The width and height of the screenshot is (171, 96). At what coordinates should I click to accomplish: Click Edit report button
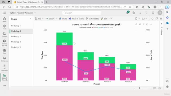(x=104, y=19)
